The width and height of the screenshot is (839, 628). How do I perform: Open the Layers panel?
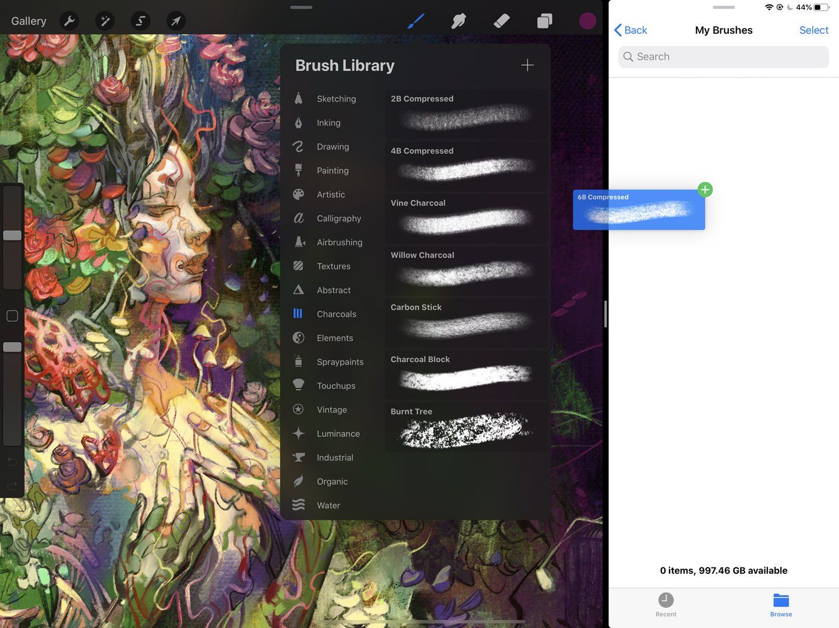[544, 21]
